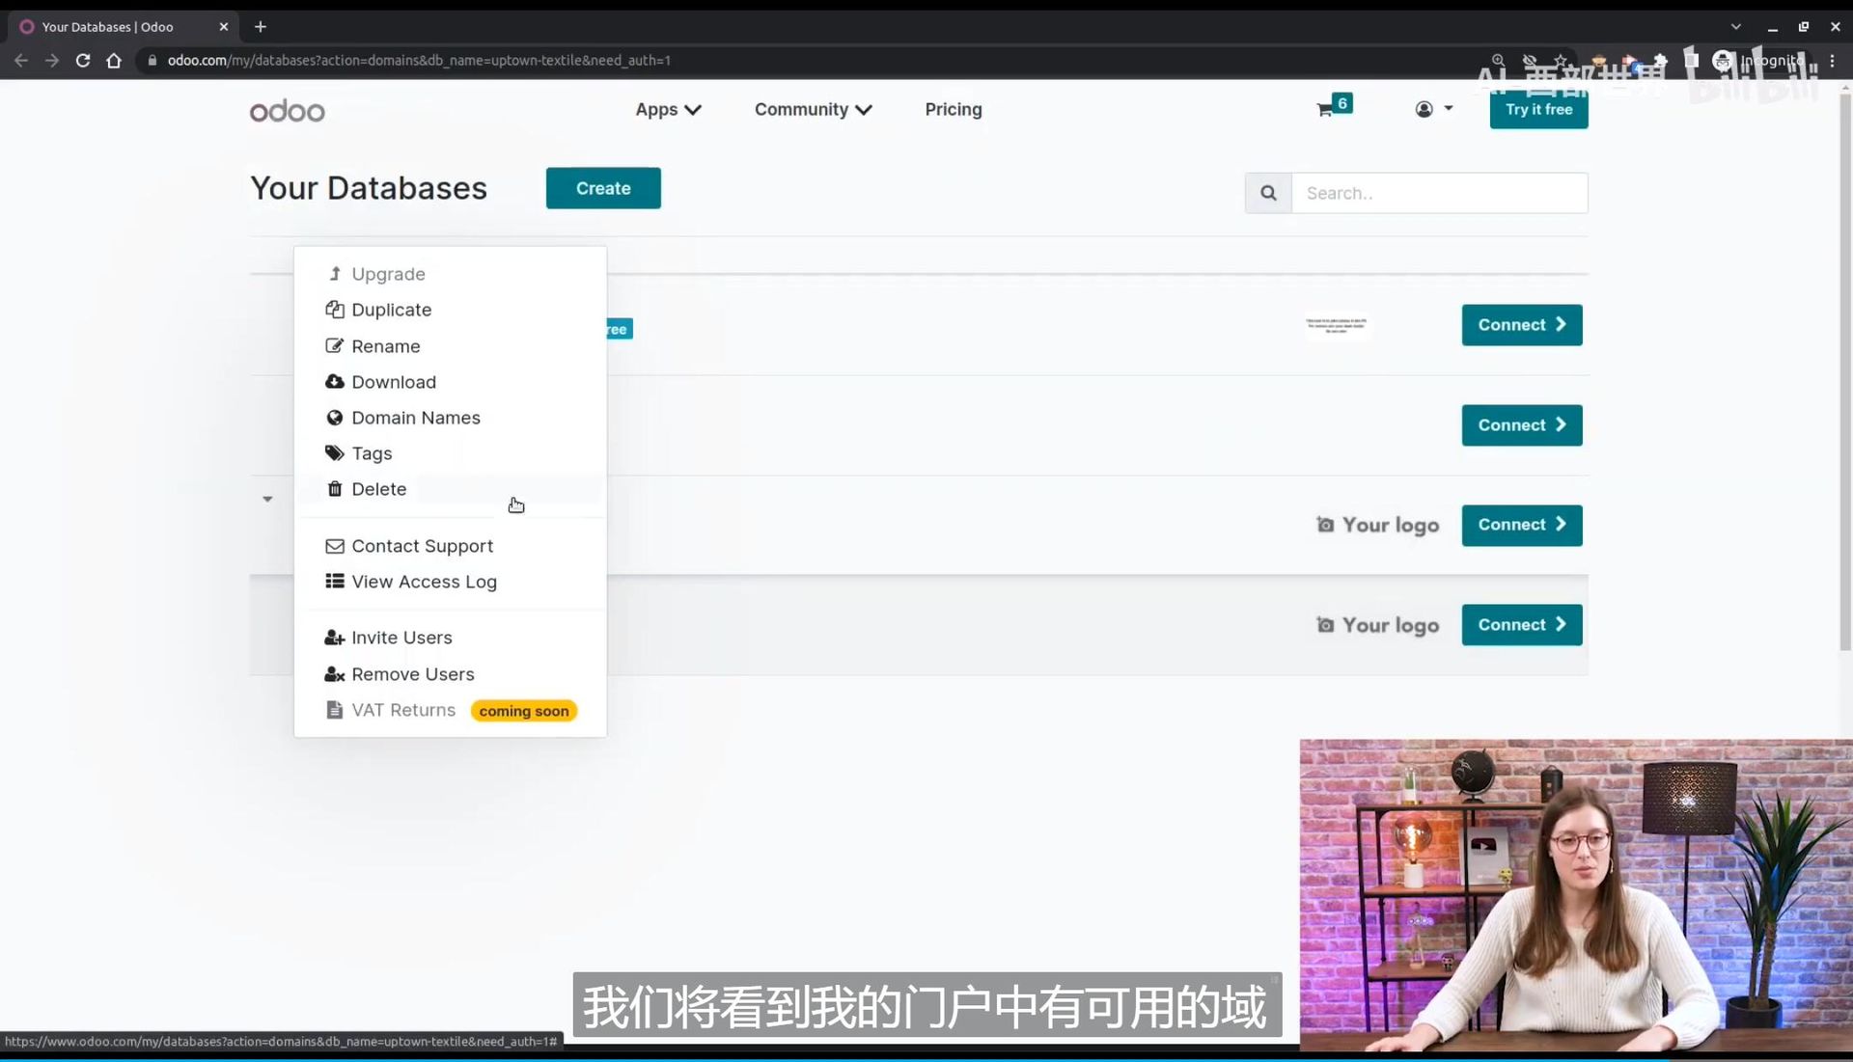Screen dimensions: 1853x1062
Task: Upload logo in the highlighted bottom row
Action: click(1378, 625)
